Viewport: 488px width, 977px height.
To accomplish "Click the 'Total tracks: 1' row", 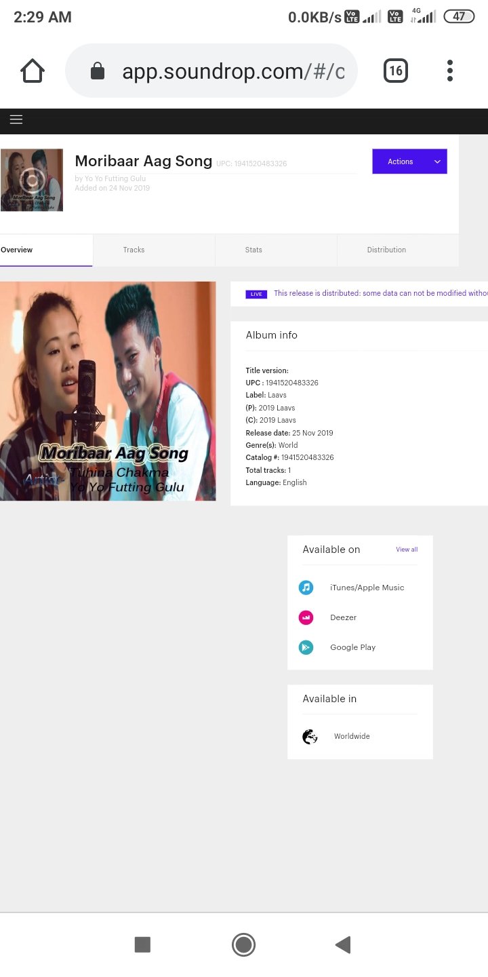I will tap(268, 470).
